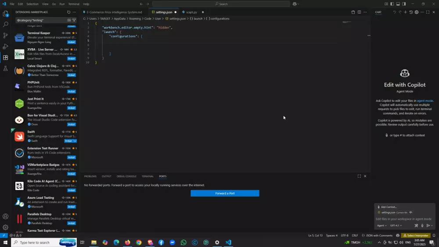Screen dimensions: 439x247
Task: Click the filter extensions funnel icon
Action: point(74,20)
